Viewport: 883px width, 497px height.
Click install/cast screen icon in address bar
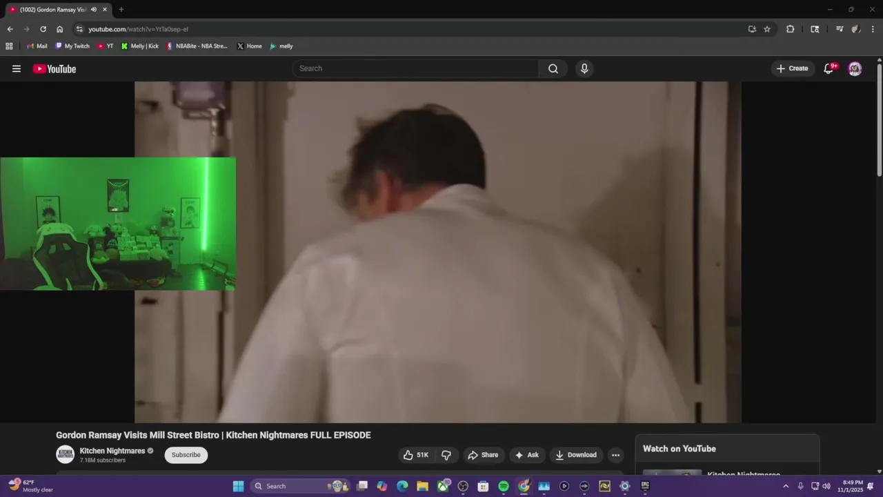(x=752, y=29)
